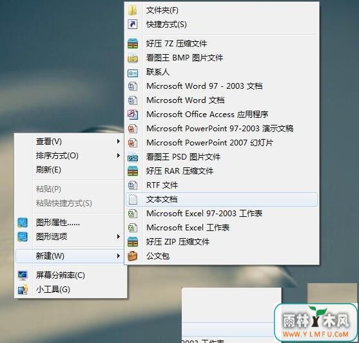The height and width of the screenshot is (343, 359).
Task: Select the RTF 文件 label
Action: point(162,185)
